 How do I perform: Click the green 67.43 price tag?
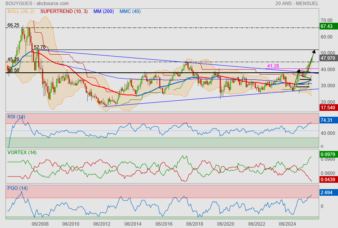pos(327,26)
